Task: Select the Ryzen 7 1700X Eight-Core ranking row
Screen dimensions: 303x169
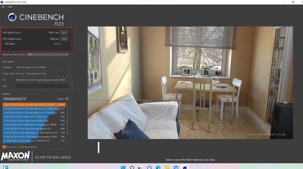Action: coord(34,133)
